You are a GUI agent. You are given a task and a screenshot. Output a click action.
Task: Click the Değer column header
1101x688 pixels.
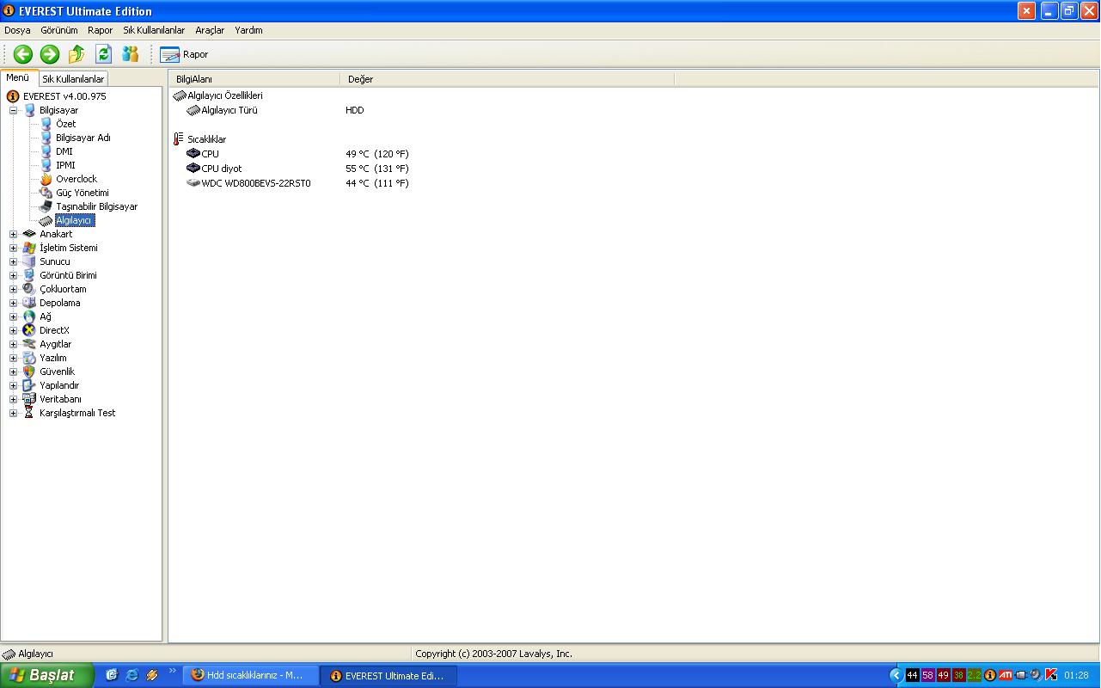tap(507, 79)
